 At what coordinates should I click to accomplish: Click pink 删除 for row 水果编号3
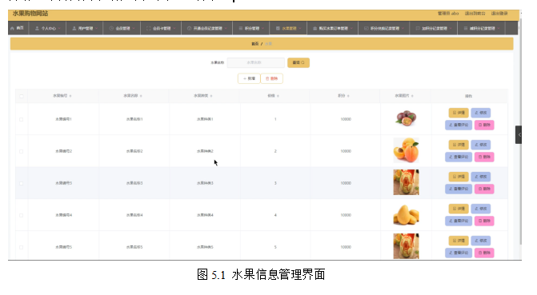click(x=484, y=189)
